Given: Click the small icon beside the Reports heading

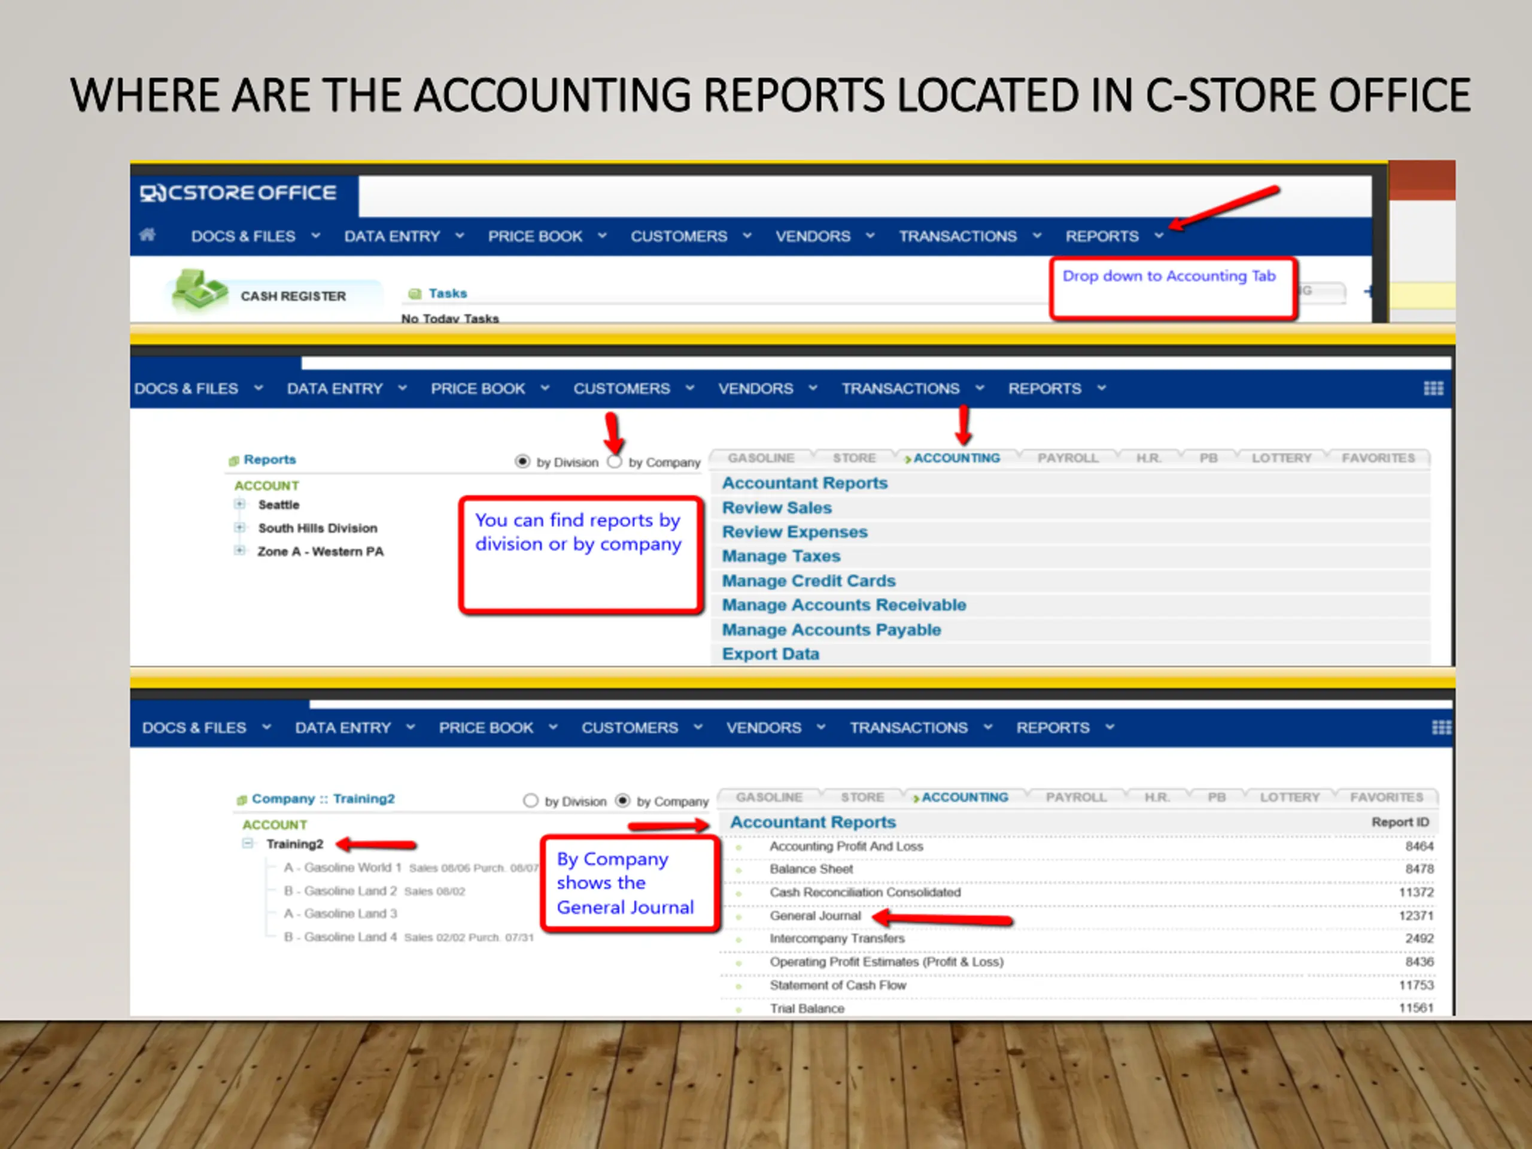Looking at the screenshot, I should [x=233, y=461].
